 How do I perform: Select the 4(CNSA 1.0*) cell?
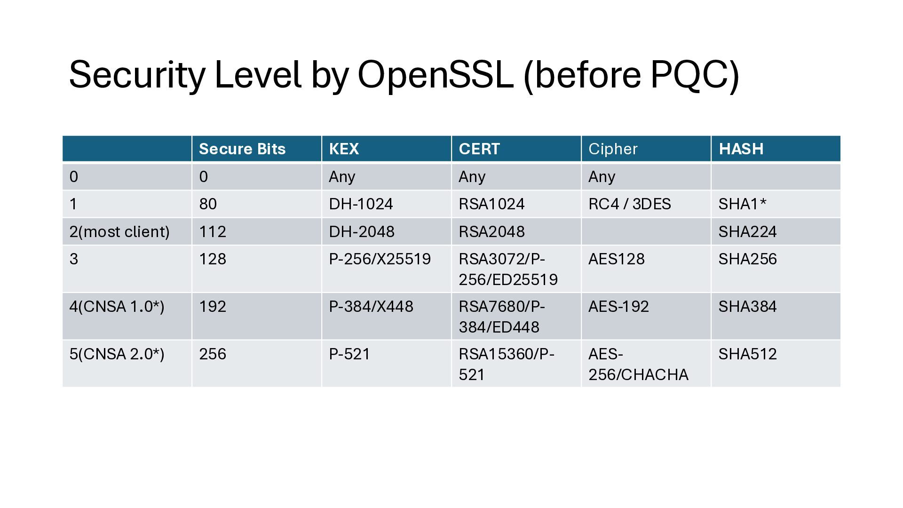point(117,307)
